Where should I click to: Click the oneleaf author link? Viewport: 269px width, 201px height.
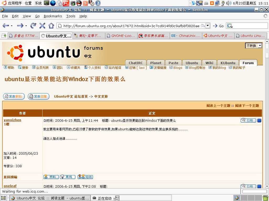pyautogui.click(x=10, y=186)
